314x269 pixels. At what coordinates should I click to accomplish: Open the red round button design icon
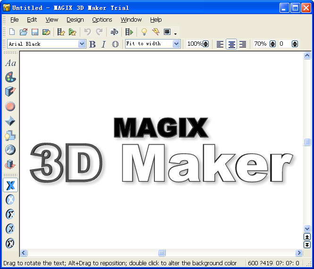click(x=10, y=106)
